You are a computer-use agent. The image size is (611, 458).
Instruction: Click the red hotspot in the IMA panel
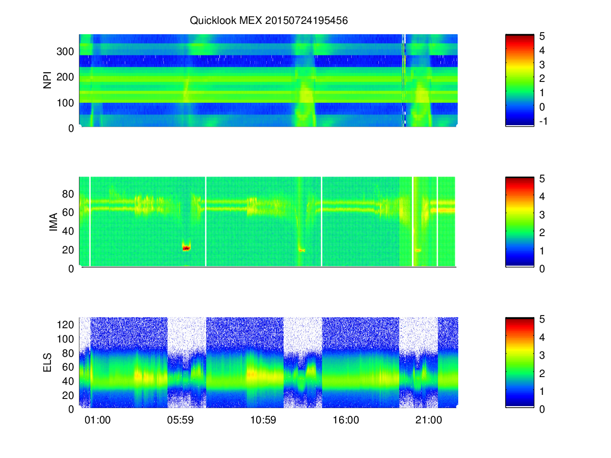point(186,248)
